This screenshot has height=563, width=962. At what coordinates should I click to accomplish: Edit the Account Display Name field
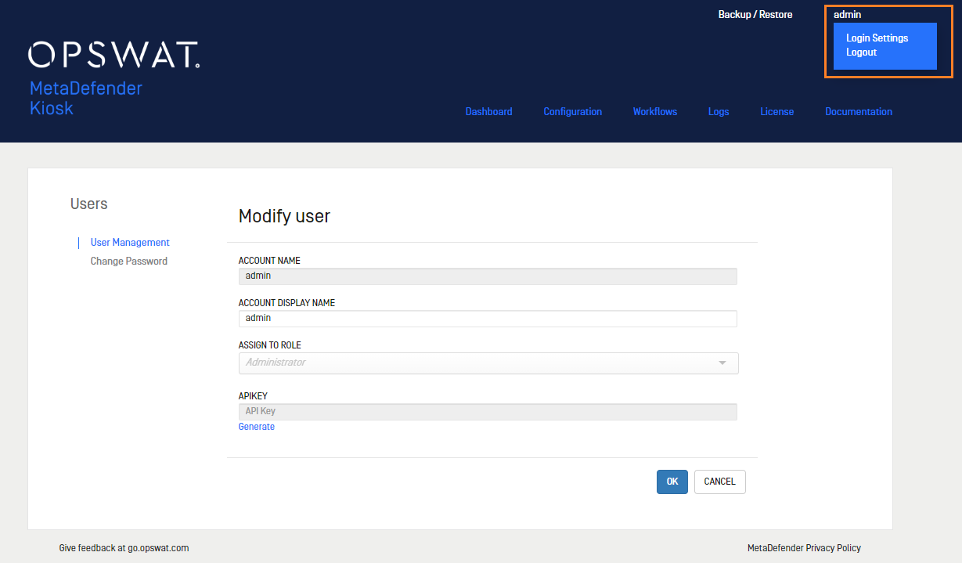click(x=488, y=318)
